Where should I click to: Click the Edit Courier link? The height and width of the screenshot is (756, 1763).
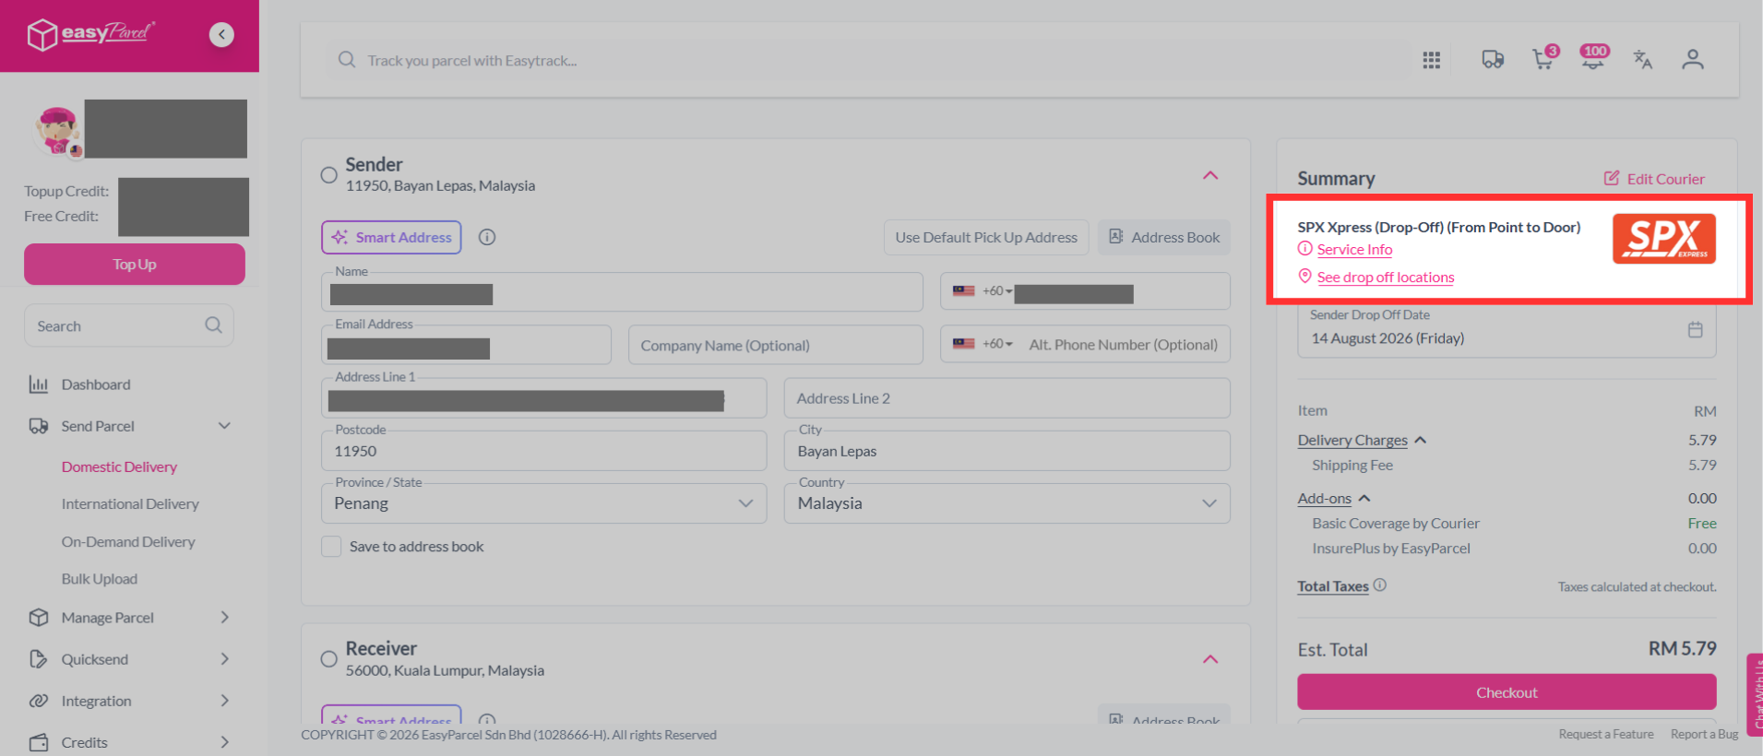(x=1665, y=179)
